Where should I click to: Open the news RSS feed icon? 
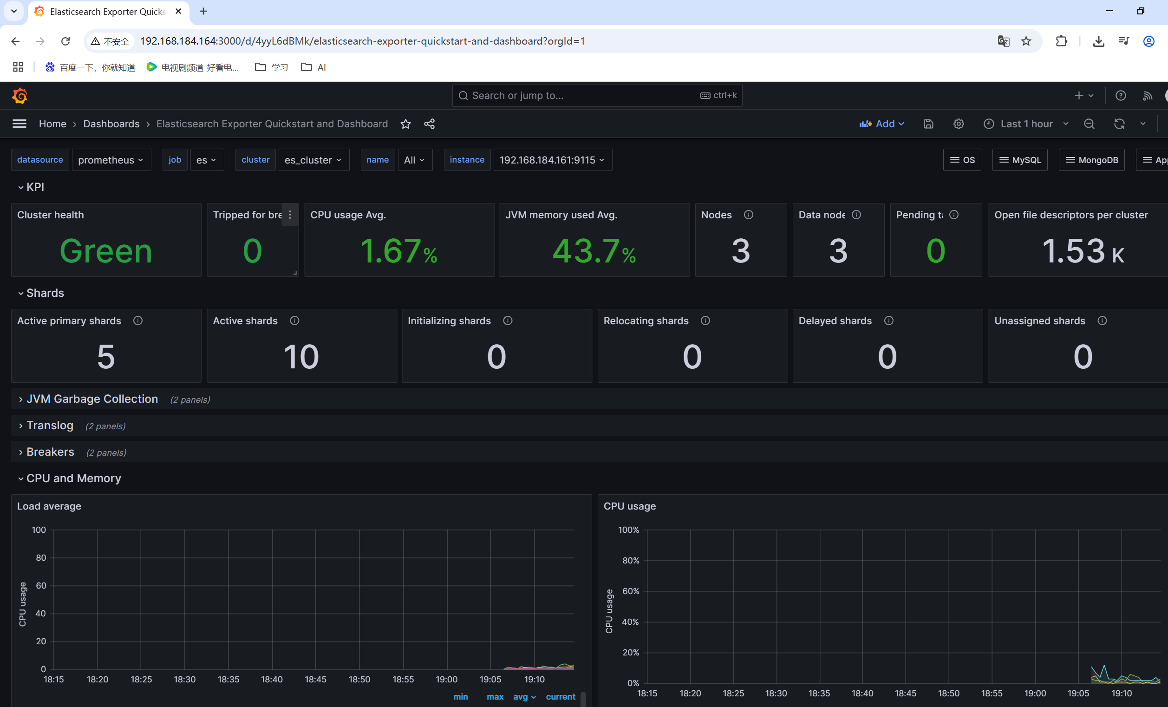click(x=1148, y=96)
